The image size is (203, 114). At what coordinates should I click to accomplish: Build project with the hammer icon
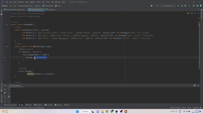[x=157, y=6]
